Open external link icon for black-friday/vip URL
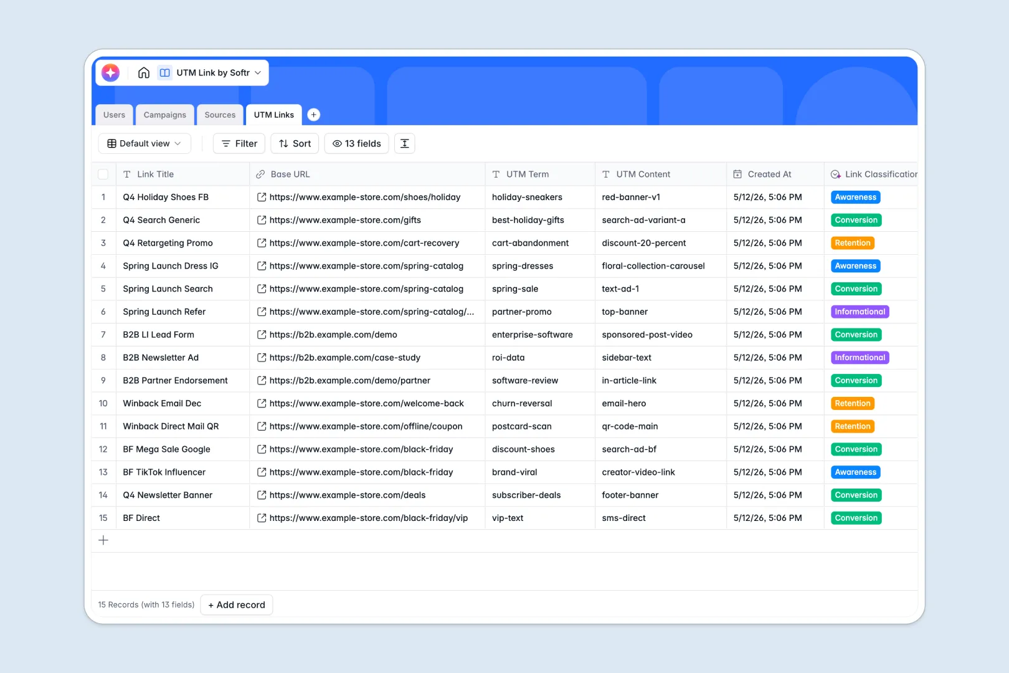The width and height of the screenshot is (1009, 673). (262, 518)
